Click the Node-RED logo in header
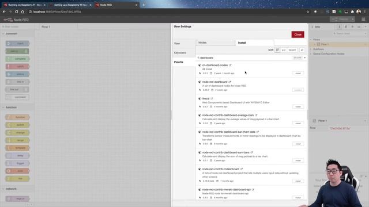This screenshot has height=207, width=369. click(16, 20)
